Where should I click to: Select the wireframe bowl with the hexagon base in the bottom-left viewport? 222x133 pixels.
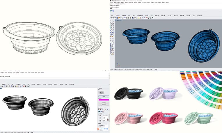tap(75, 111)
